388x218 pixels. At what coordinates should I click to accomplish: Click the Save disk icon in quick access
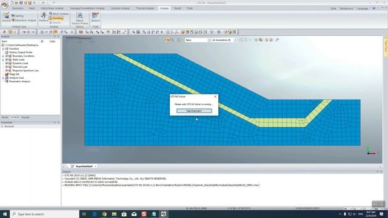[x=21, y=2]
